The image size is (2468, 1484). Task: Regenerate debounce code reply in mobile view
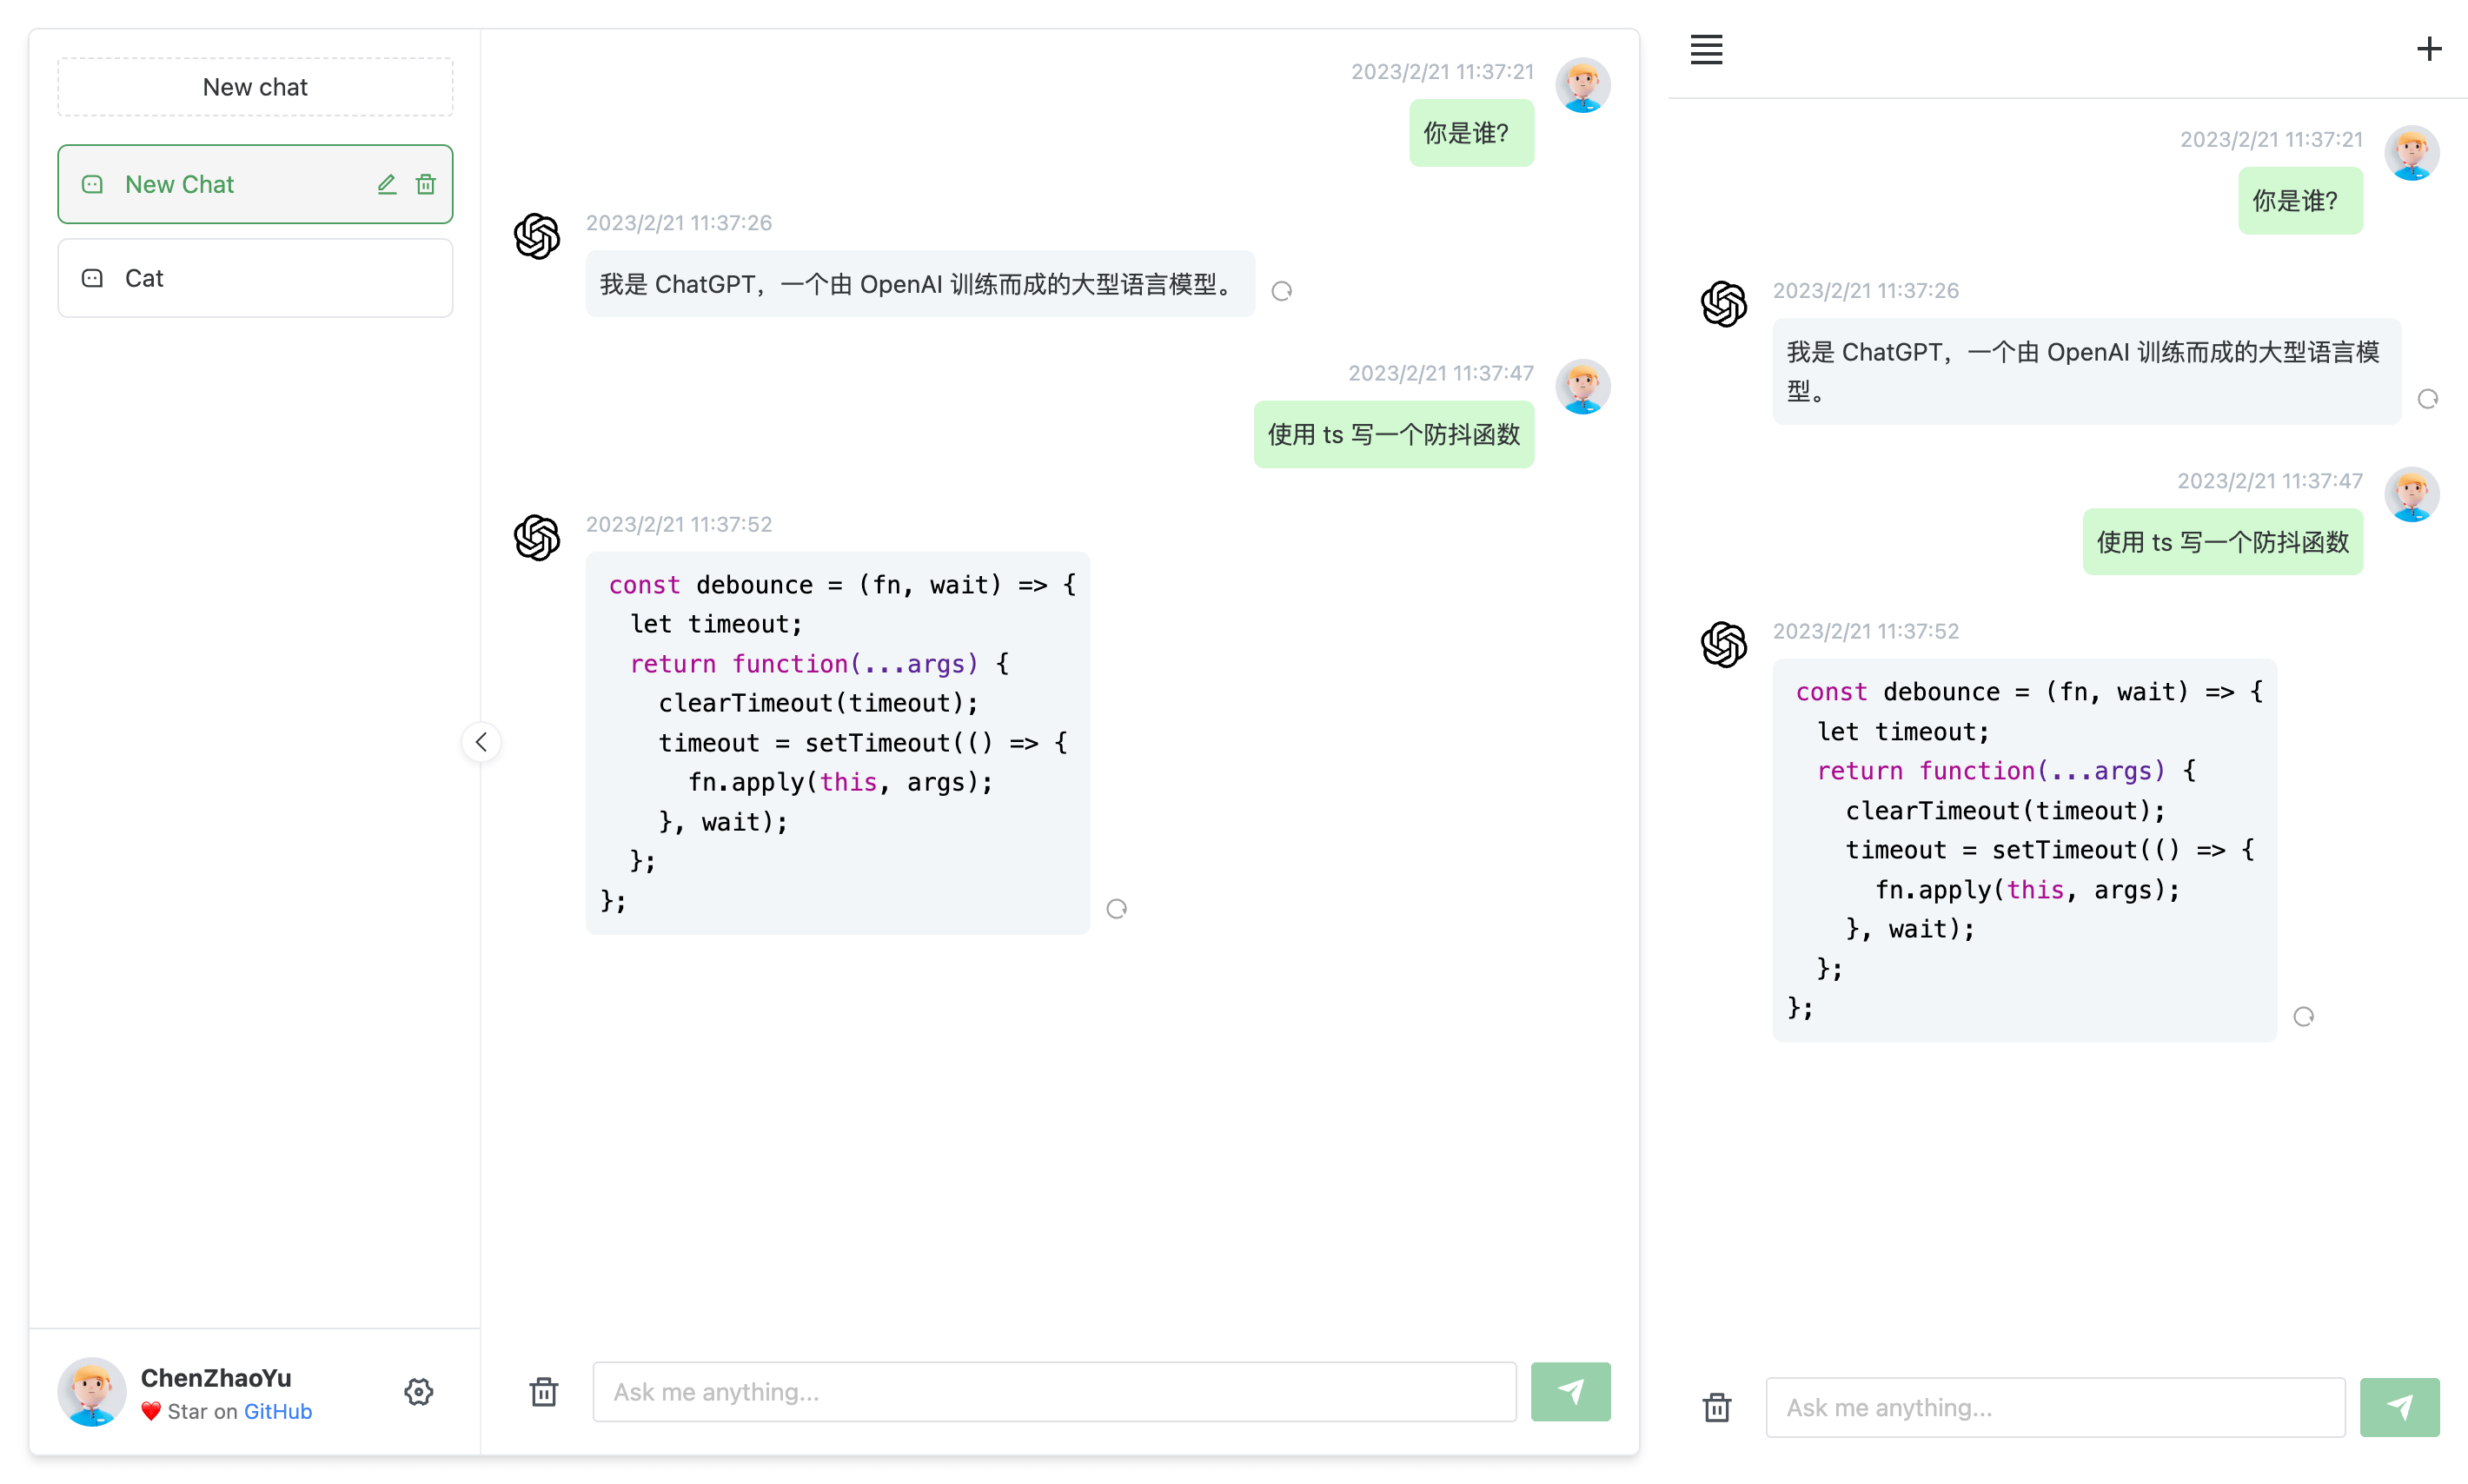pyautogui.click(x=2302, y=1017)
